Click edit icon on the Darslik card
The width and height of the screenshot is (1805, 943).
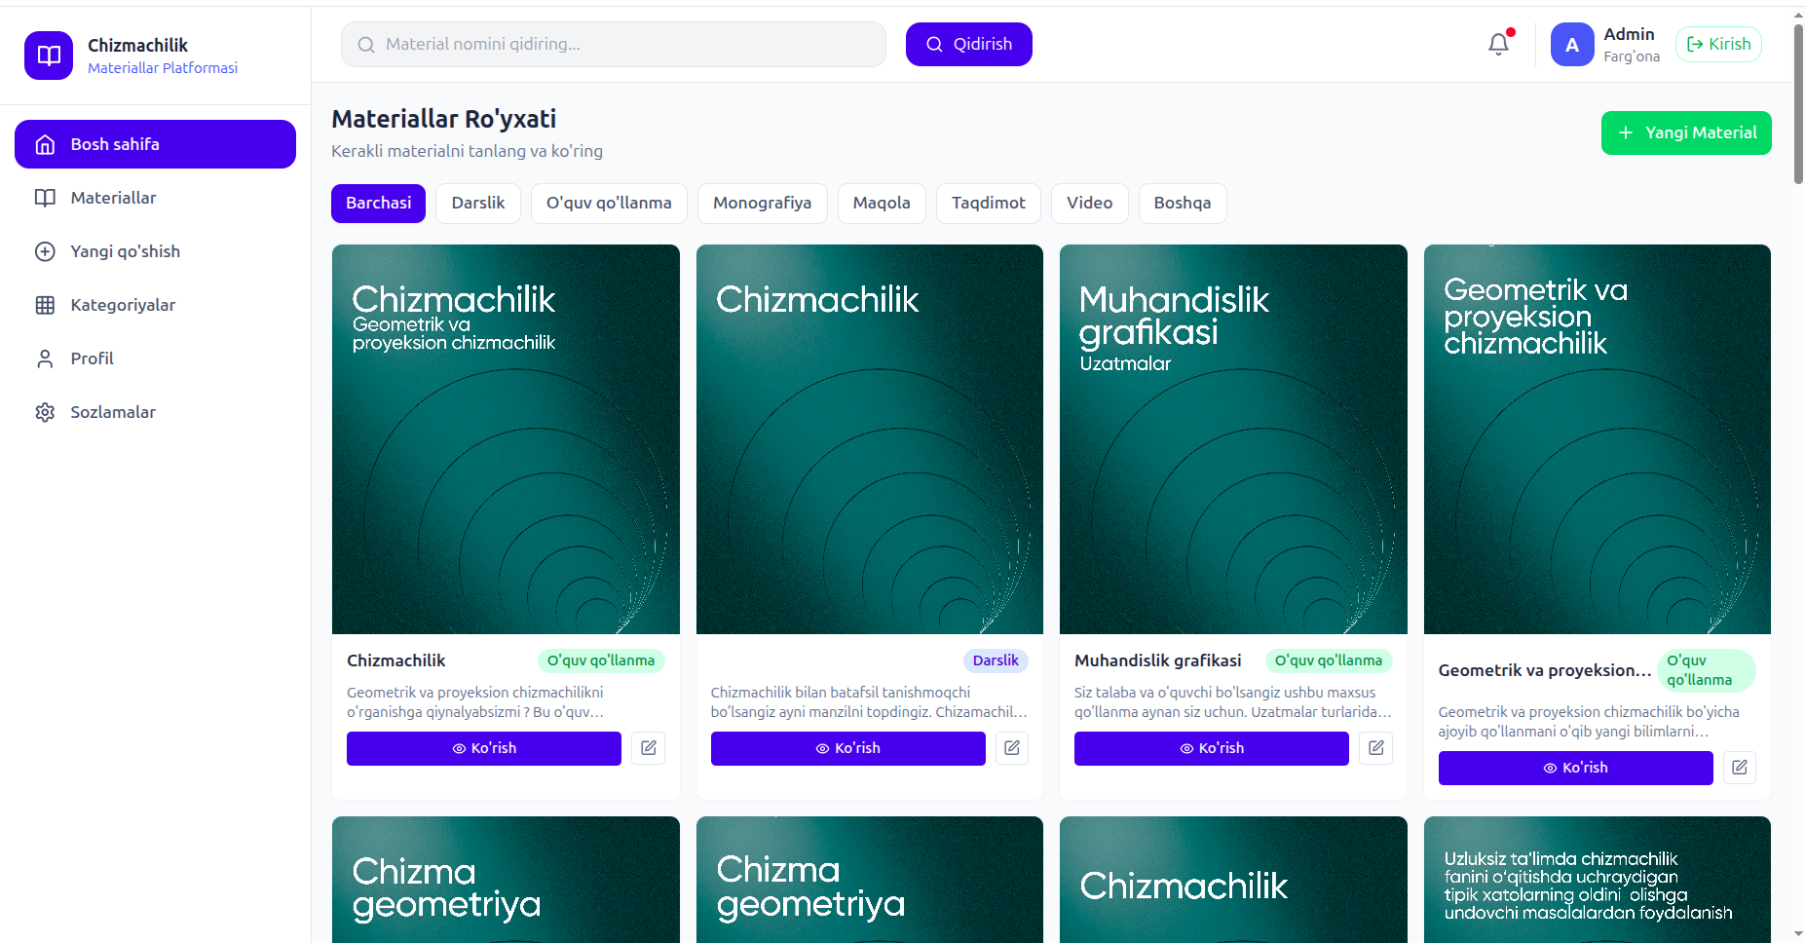1012,748
